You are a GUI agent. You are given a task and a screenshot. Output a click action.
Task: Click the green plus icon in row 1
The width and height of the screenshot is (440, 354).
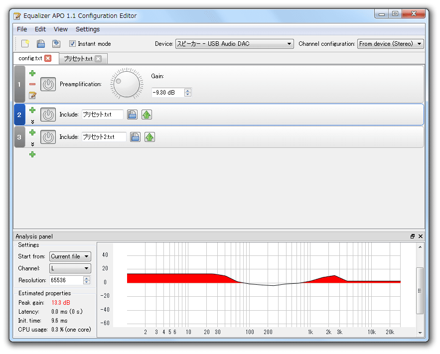tap(32, 73)
